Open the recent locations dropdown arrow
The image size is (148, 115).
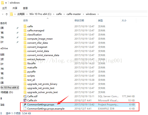(3, 14)
